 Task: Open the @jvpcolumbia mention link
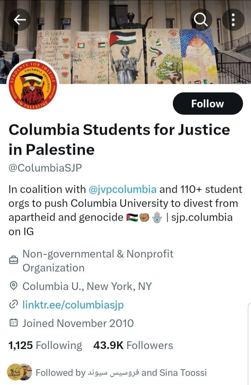click(123, 189)
